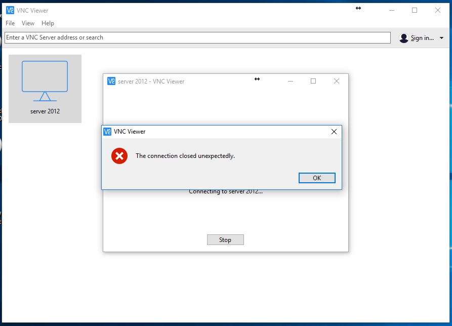Click the 'Connecting to server 2012...' status text
Viewport: 452px width, 326px height.
coord(226,192)
